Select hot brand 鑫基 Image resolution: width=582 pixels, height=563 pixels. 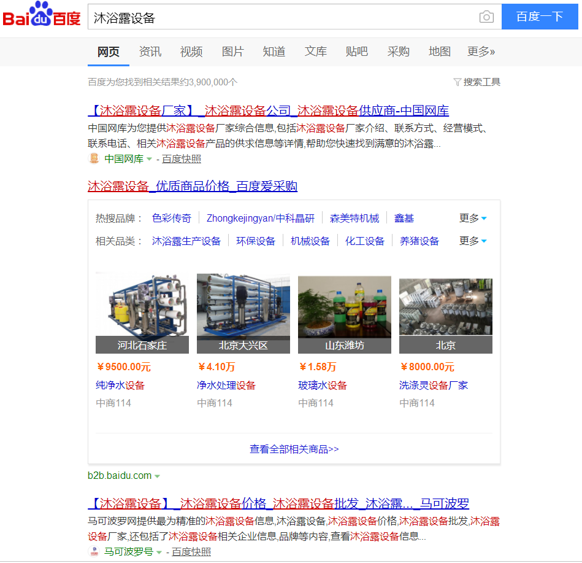pos(404,218)
